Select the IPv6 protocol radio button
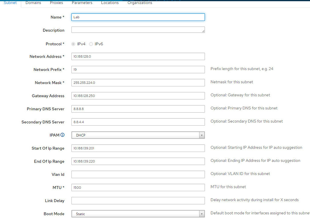Screen dimensions: 310x222 (x=91, y=44)
